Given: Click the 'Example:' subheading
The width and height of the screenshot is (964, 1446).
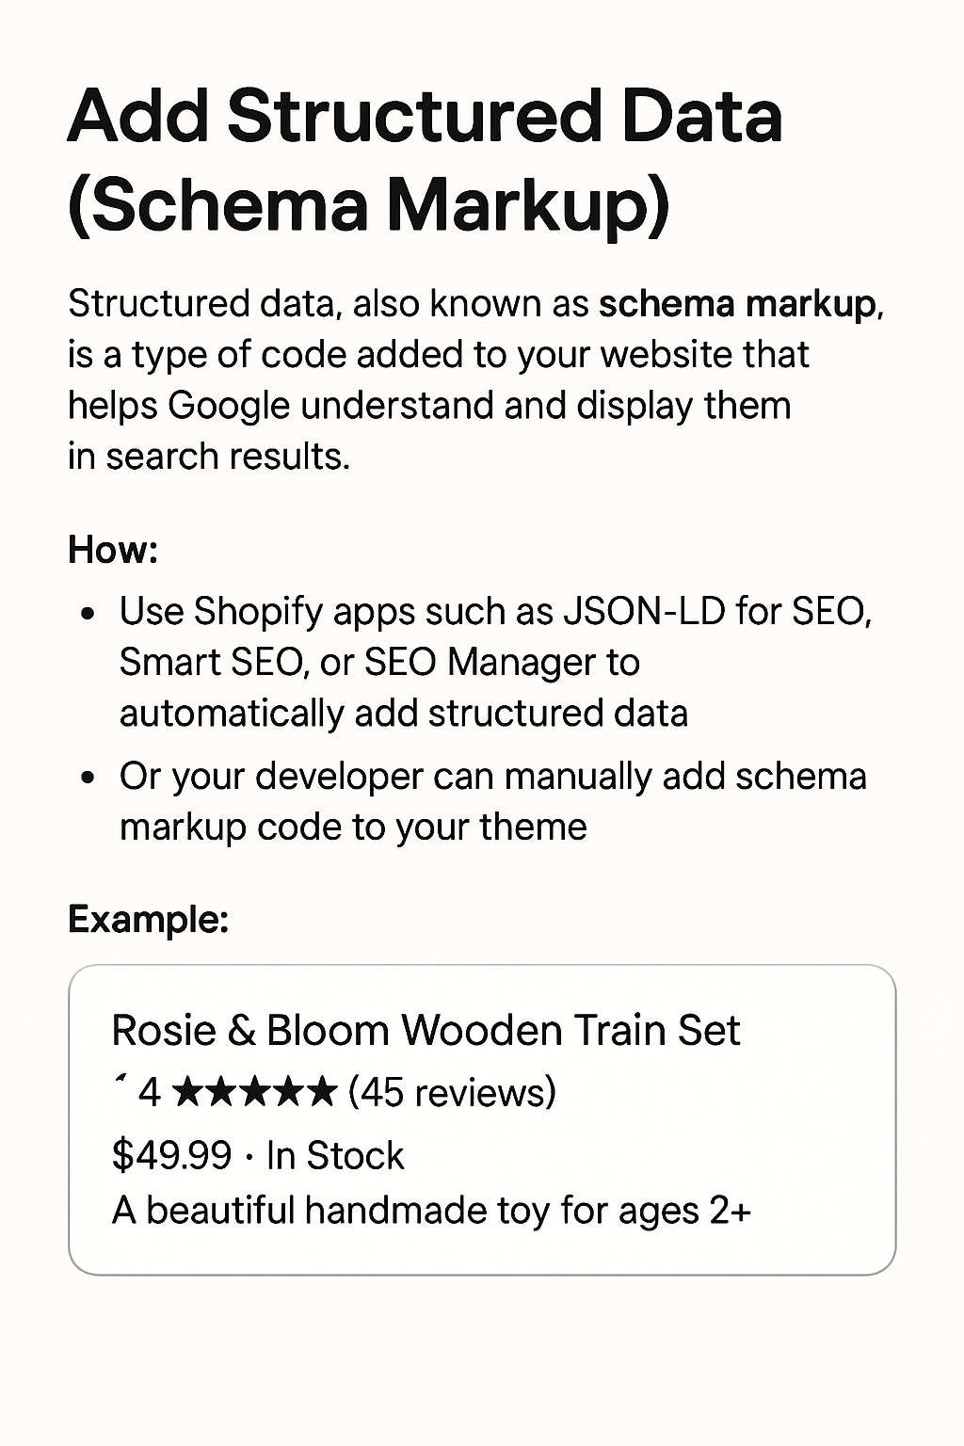Looking at the screenshot, I should 149,918.
